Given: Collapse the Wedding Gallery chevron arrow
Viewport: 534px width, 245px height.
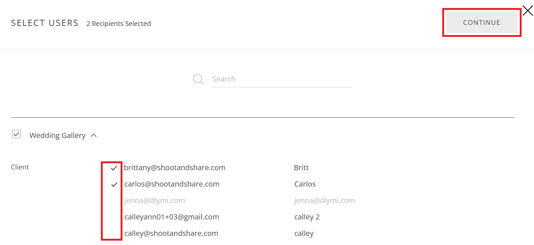Looking at the screenshot, I should (94, 135).
